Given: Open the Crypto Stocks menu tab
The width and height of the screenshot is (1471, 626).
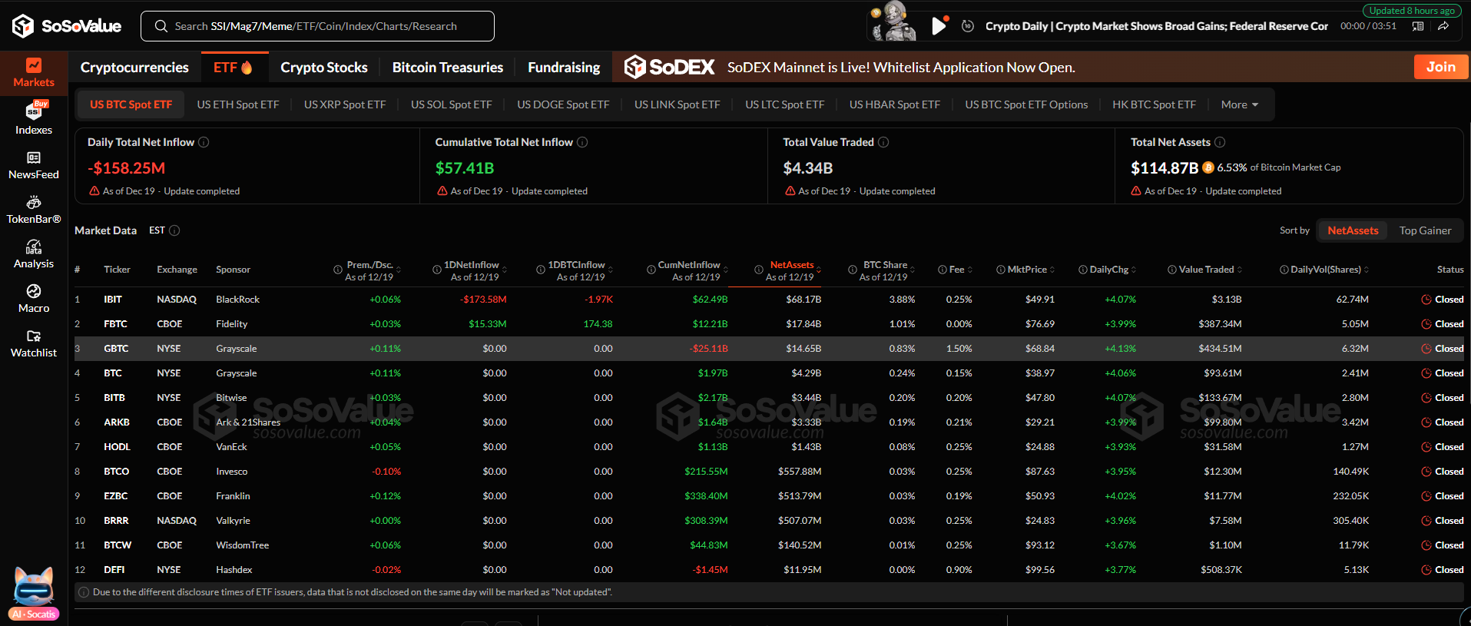Looking at the screenshot, I should click(323, 68).
